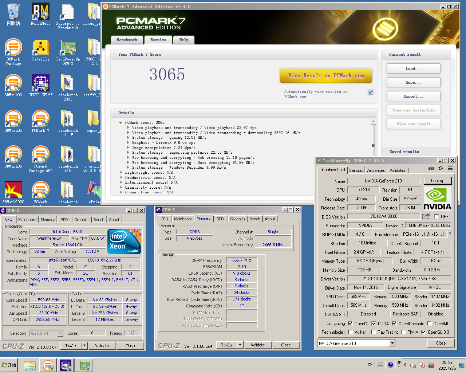
Task: Launch the CPUID CPU-Z desktop shortcut
Action: pyautogui.click(x=40, y=86)
